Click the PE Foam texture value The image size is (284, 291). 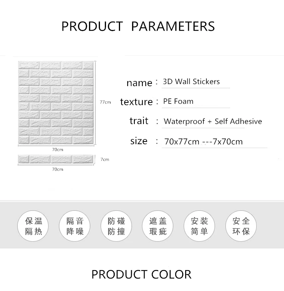click(178, 101)
